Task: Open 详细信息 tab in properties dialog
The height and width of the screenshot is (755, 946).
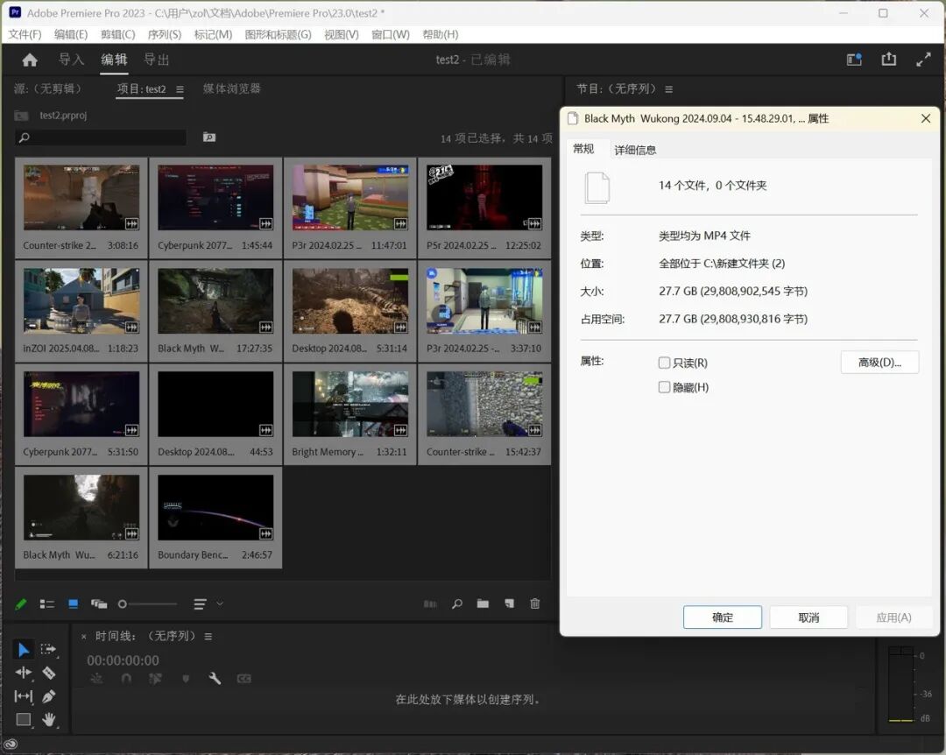Action: 635,150
